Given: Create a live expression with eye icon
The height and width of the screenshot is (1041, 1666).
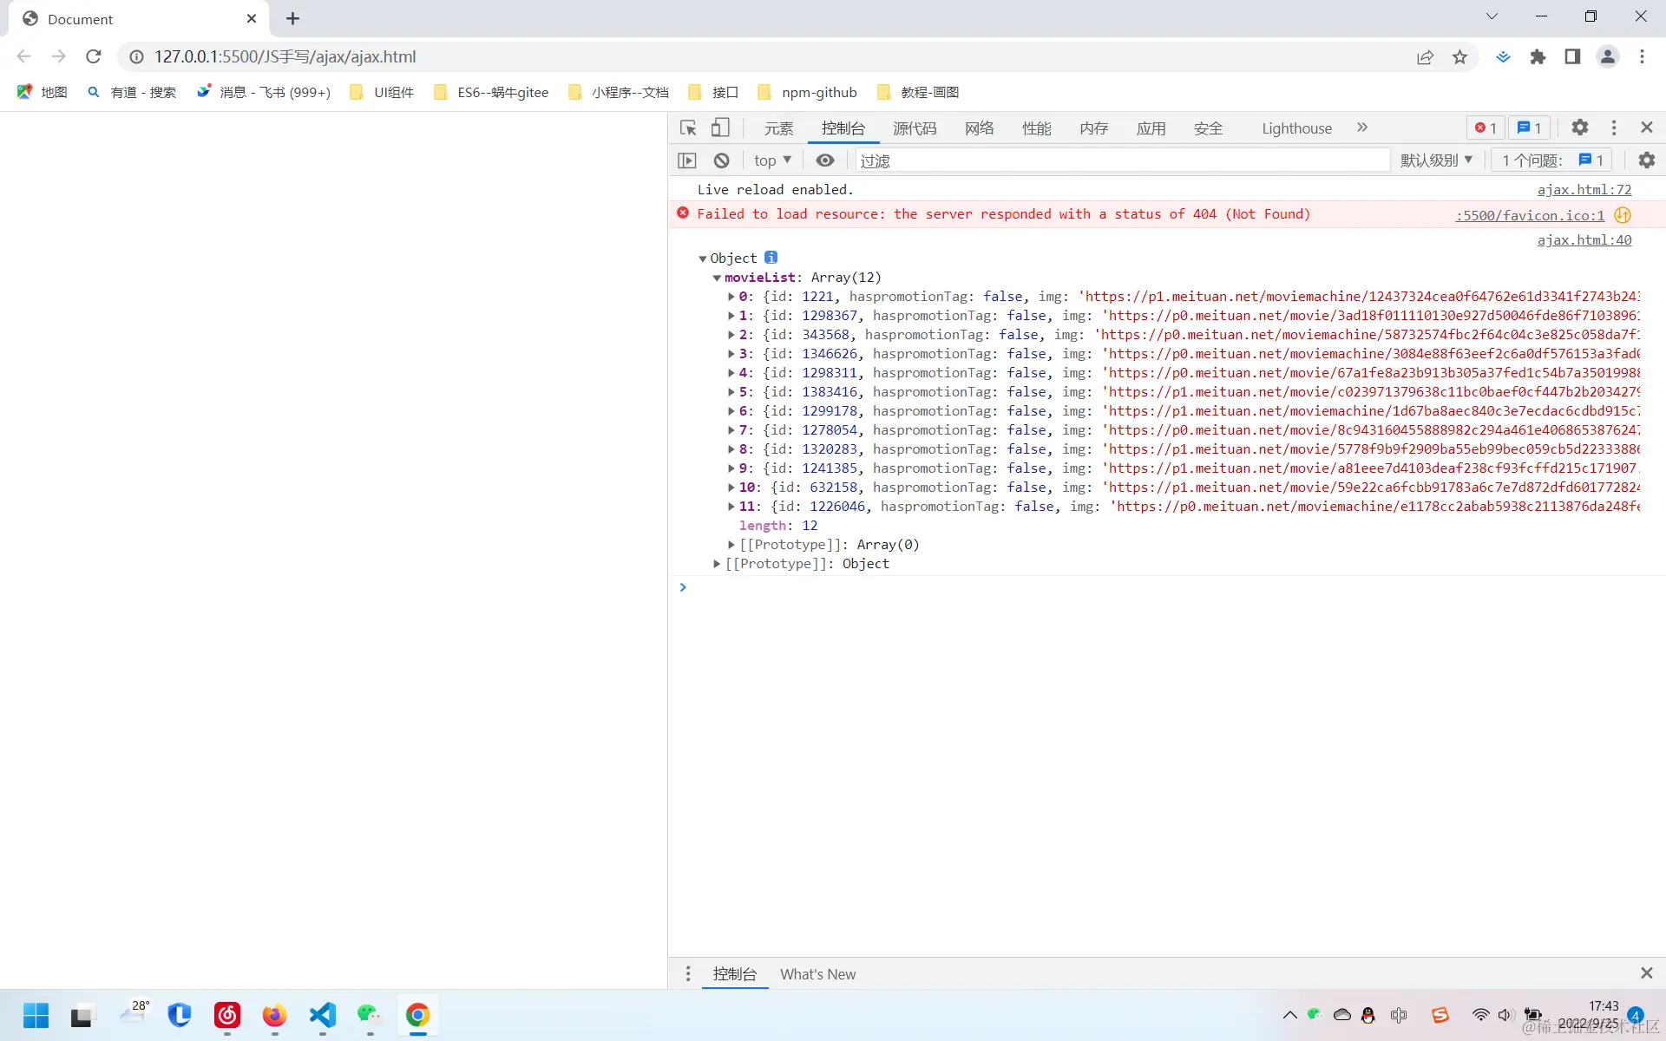Looking at the screenshot, I should [x=825, y=160].
